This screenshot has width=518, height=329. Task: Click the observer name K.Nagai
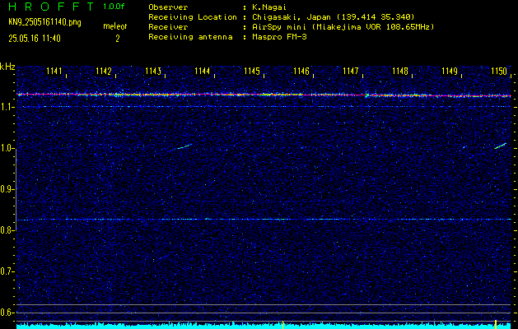pos(269,7)
